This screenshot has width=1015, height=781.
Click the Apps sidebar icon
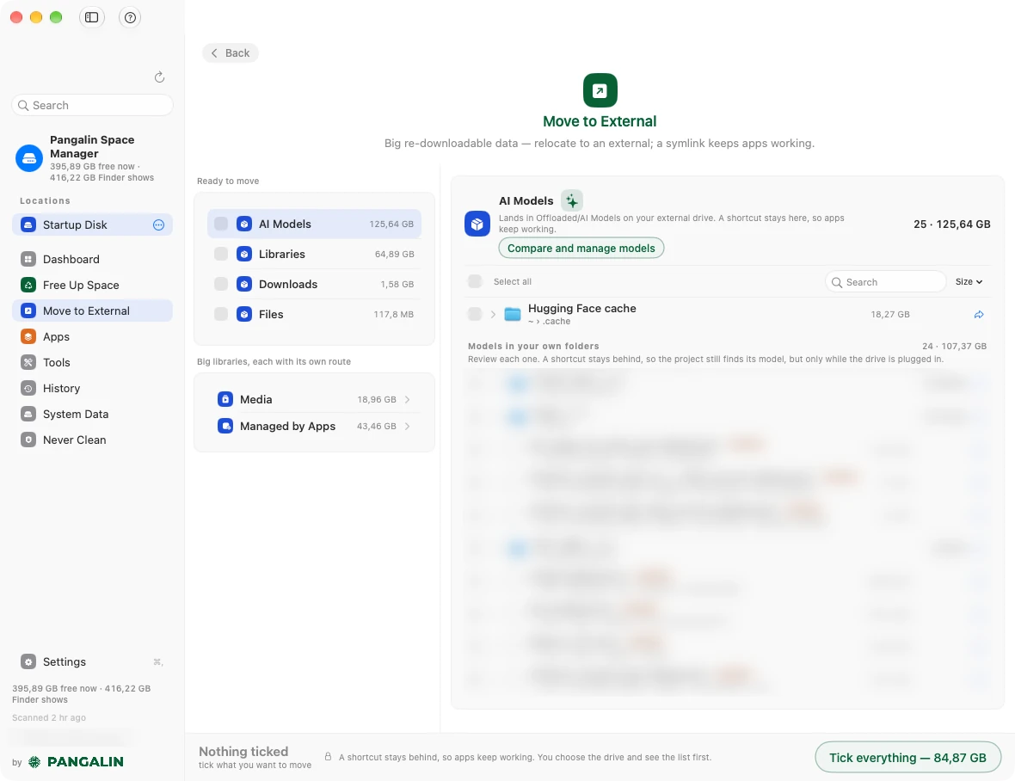[x=28, y=337]
